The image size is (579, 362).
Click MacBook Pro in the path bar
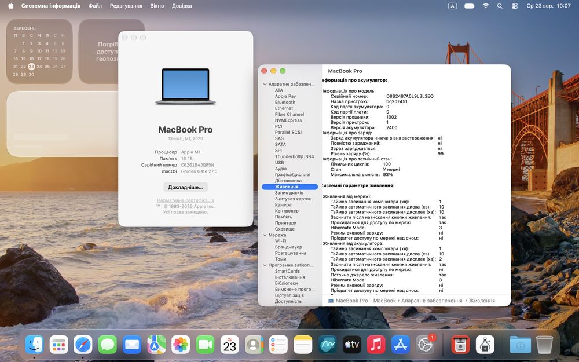click(362, 301)
